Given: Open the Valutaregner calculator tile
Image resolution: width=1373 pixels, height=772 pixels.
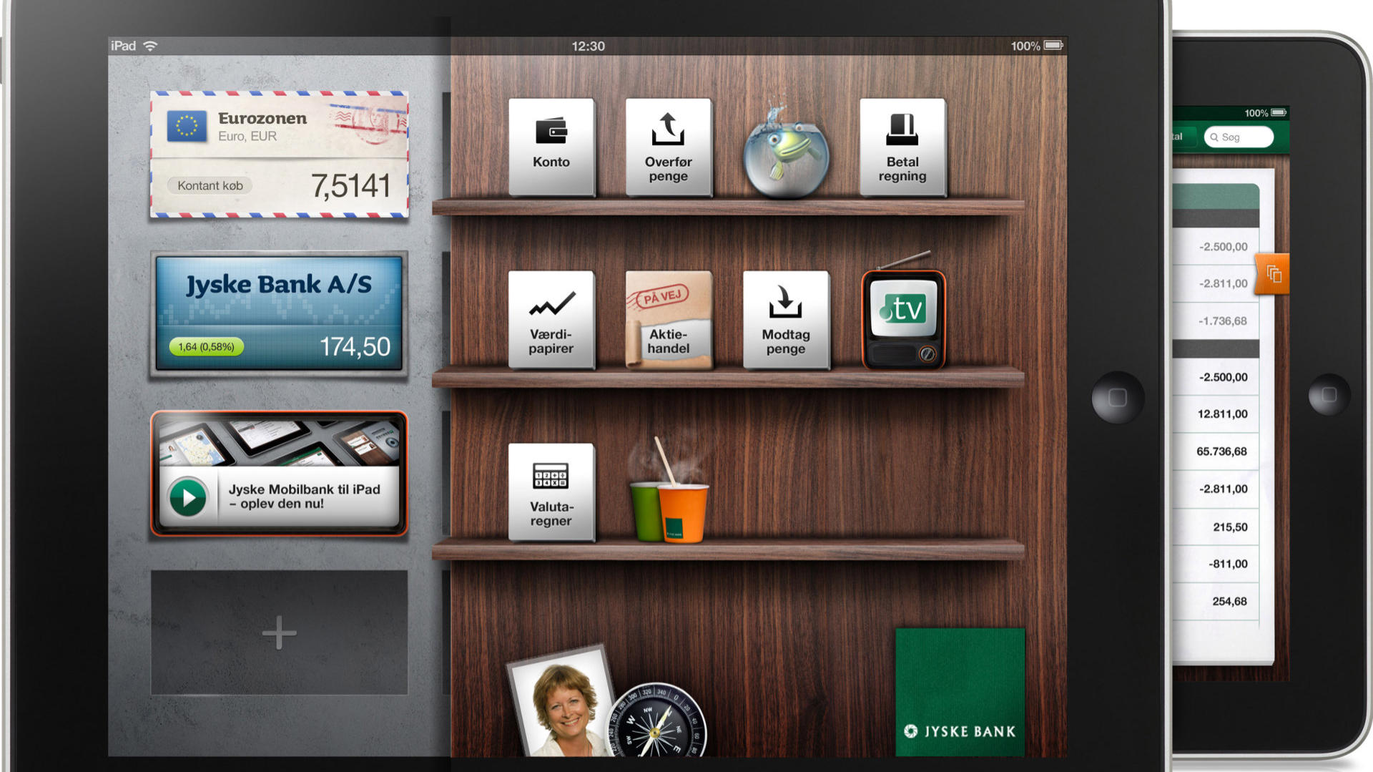Looking at the screenshot, I should (x=551, y=492).
